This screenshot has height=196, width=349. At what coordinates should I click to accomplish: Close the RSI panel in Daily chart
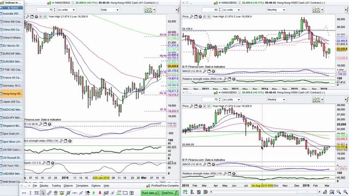(x=70, y=141)
